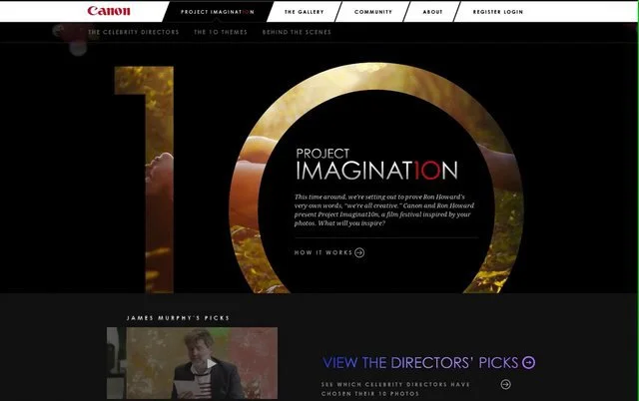Go to the Community section
Viewport: 639px width, 401px height.
point(373,12)
